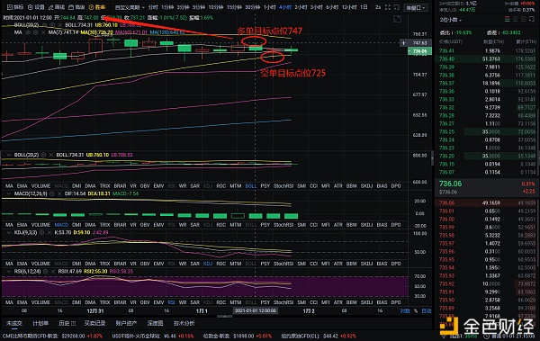Viewport: 540px width, 341px height.
Task: Toggle 对数 logarithmic price scale
Action: click(x=405, y=311)
